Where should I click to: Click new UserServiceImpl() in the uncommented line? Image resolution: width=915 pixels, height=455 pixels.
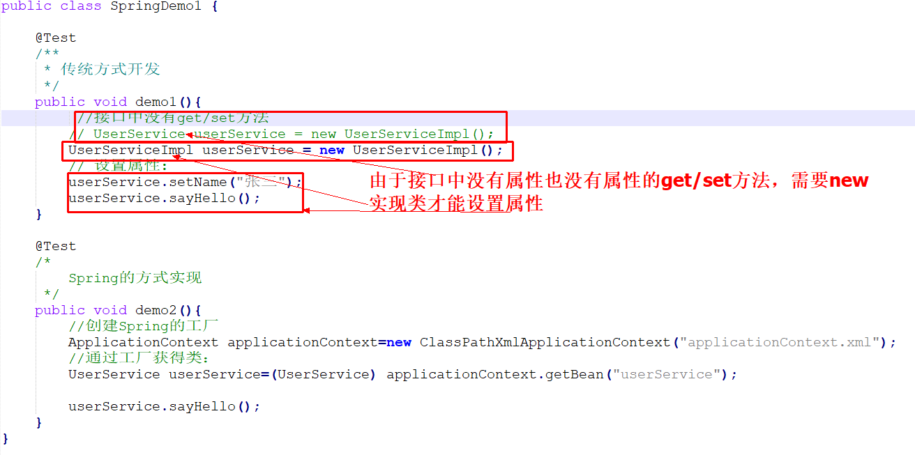click(x=411, y=150)
